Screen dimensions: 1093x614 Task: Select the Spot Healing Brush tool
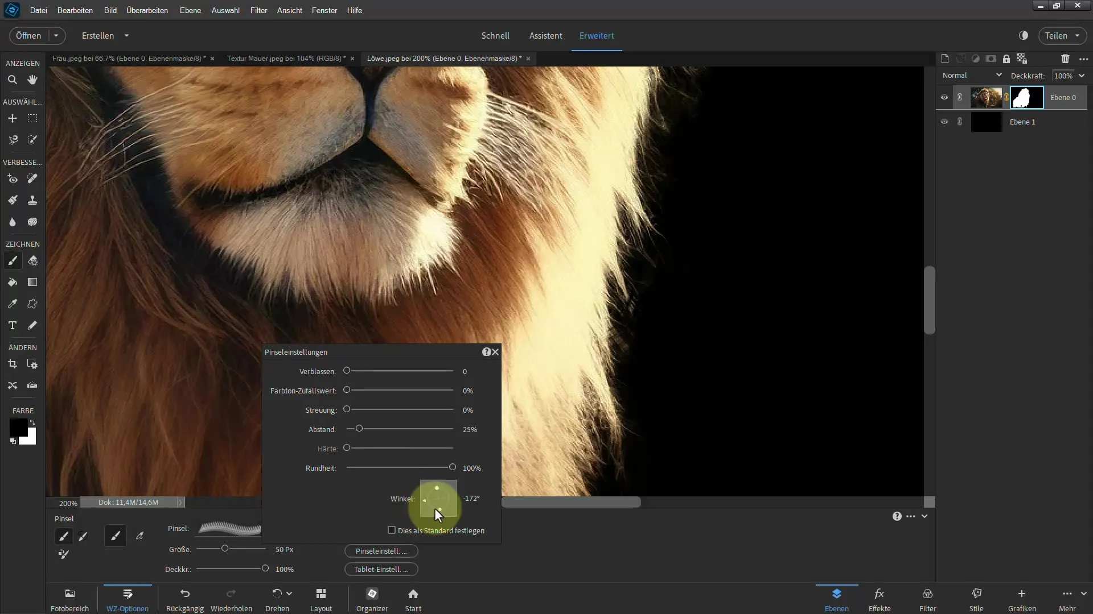(x=32, y=179)
